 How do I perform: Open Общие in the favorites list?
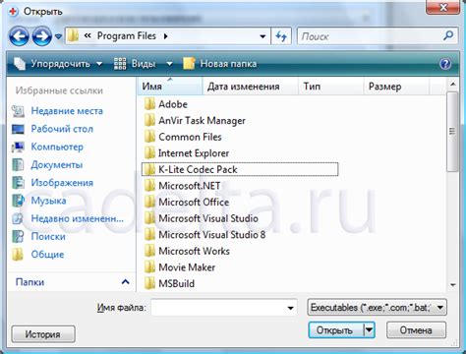point(47,255)
